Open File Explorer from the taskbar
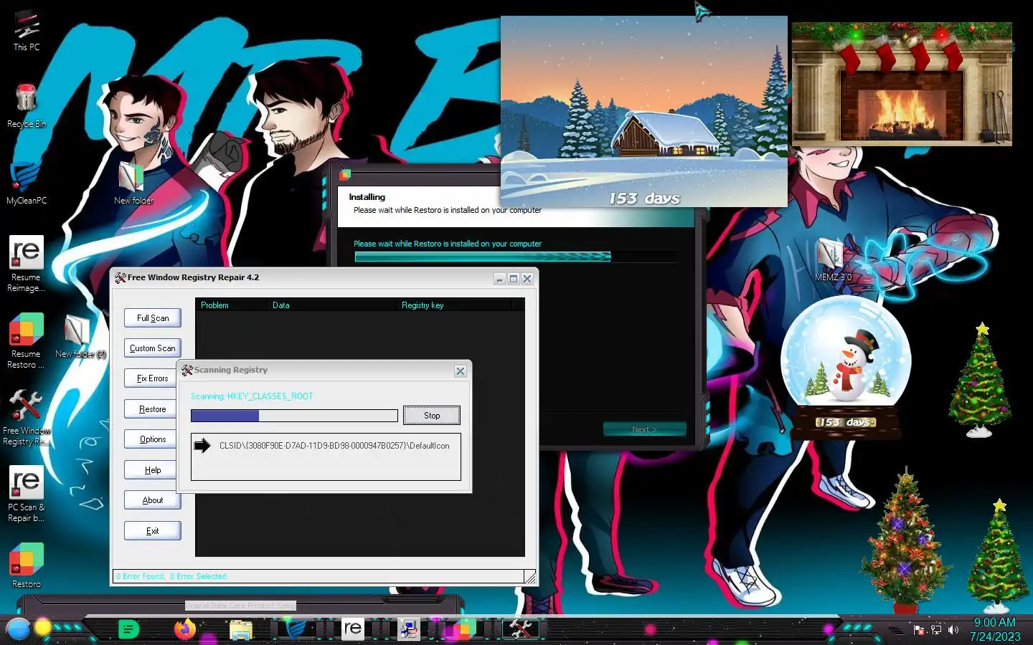The height and width of the screenshot is (645, 1033). [241, 630]
